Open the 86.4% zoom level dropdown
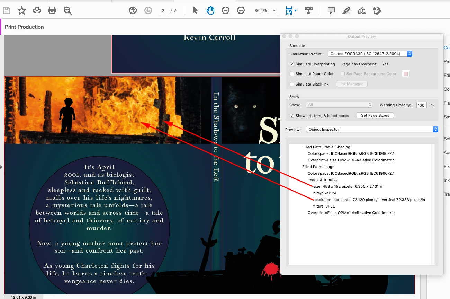Viewport: 450px width, 299px height. point(265,11)
